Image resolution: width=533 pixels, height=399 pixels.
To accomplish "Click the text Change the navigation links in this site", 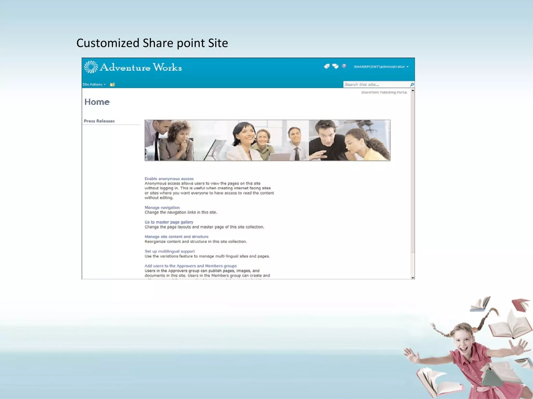I will point(181,212).
